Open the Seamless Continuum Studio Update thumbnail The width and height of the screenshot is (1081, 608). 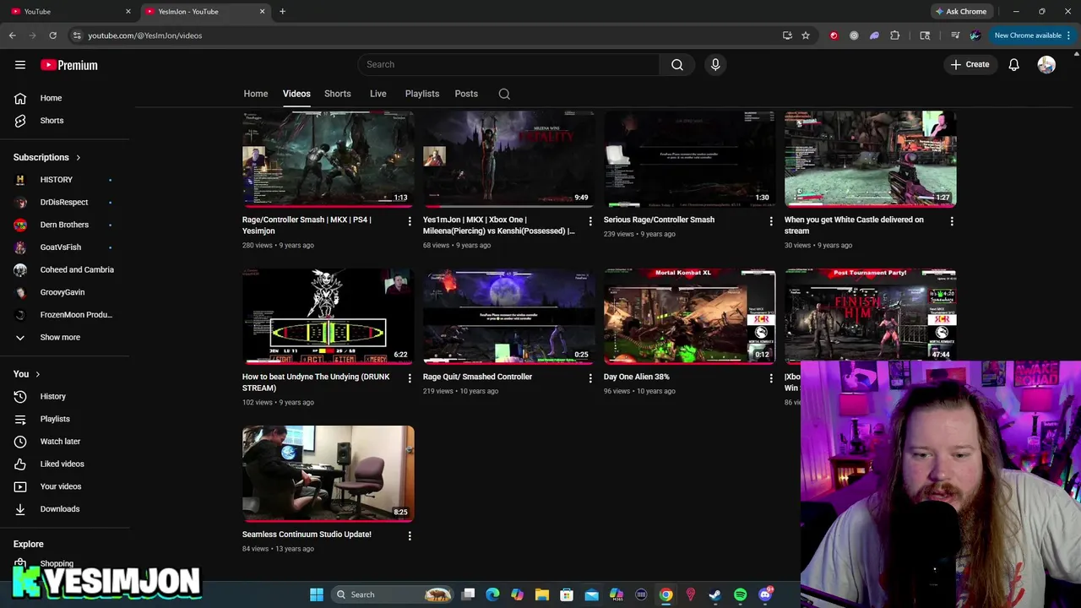click(x=329, y=474)
